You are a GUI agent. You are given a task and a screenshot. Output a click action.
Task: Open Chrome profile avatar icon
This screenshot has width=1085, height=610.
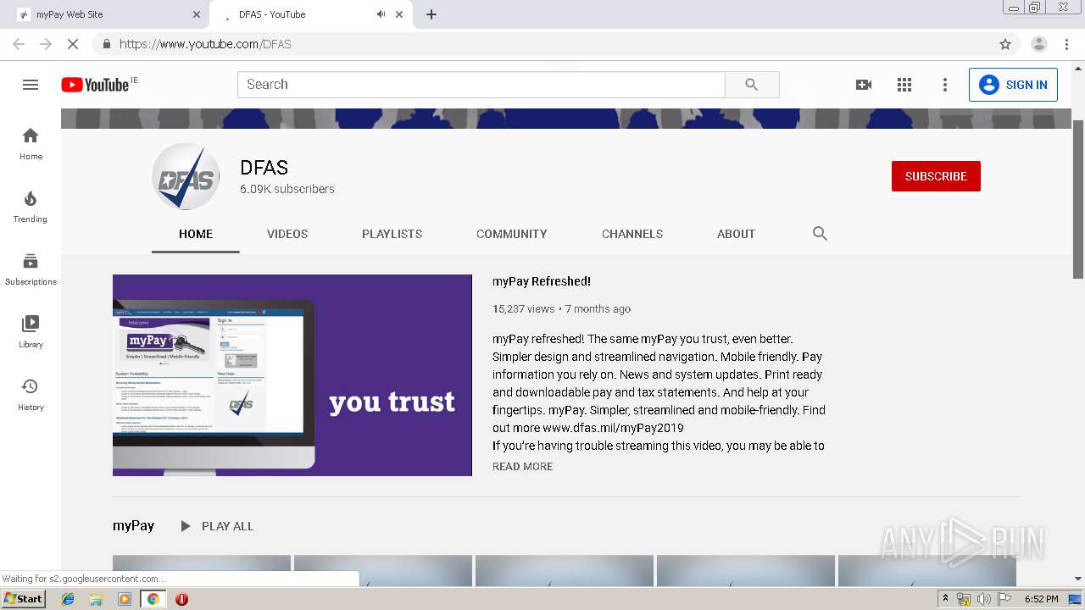coord(1039,44)
